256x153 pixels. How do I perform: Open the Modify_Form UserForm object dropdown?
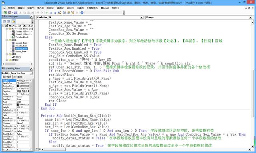[31, 73]
